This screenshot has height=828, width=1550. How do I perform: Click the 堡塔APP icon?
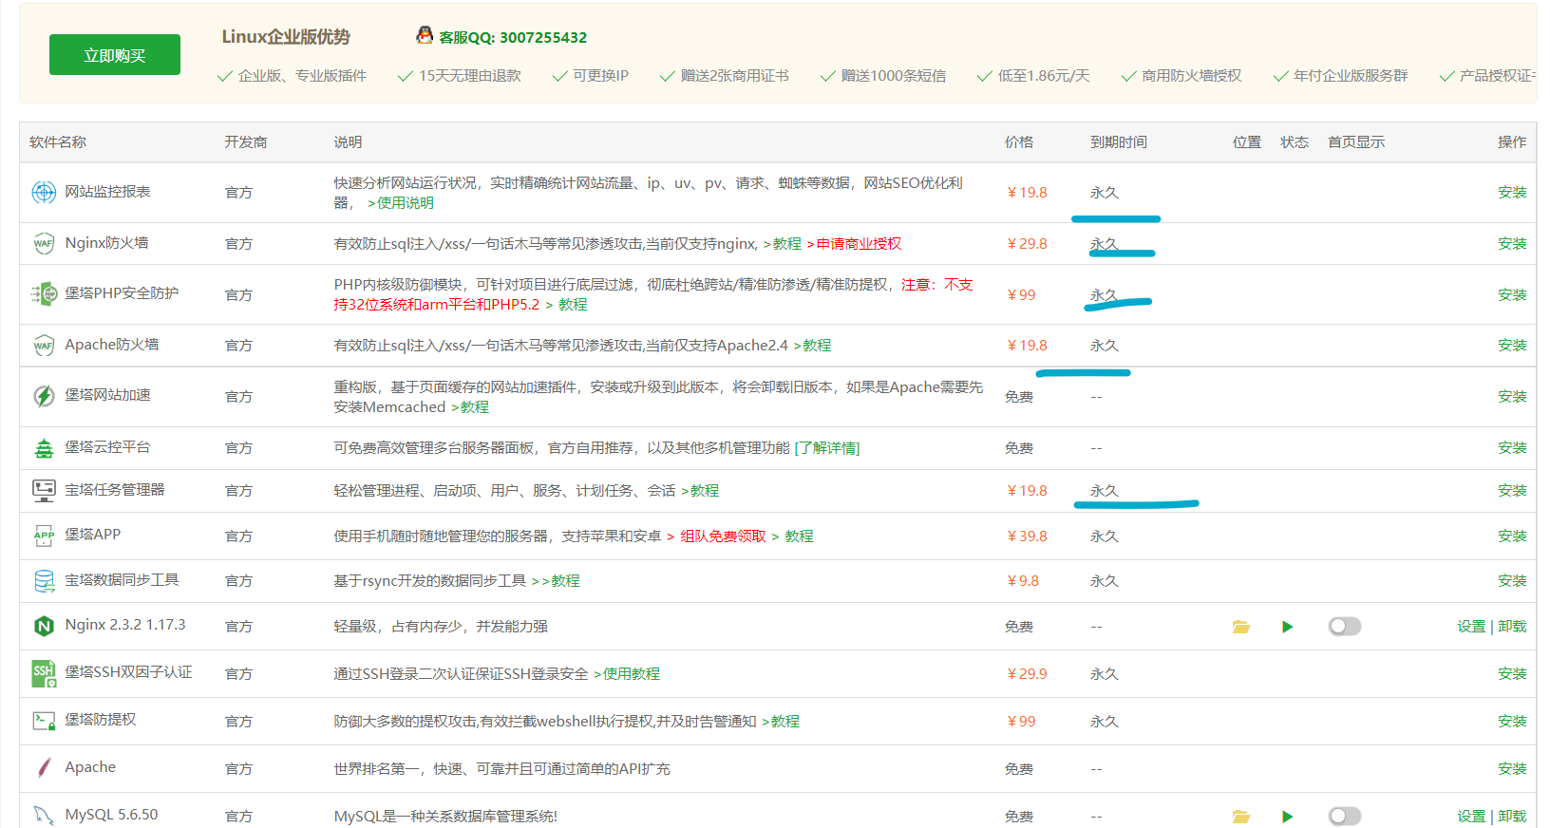coord(44,536)
